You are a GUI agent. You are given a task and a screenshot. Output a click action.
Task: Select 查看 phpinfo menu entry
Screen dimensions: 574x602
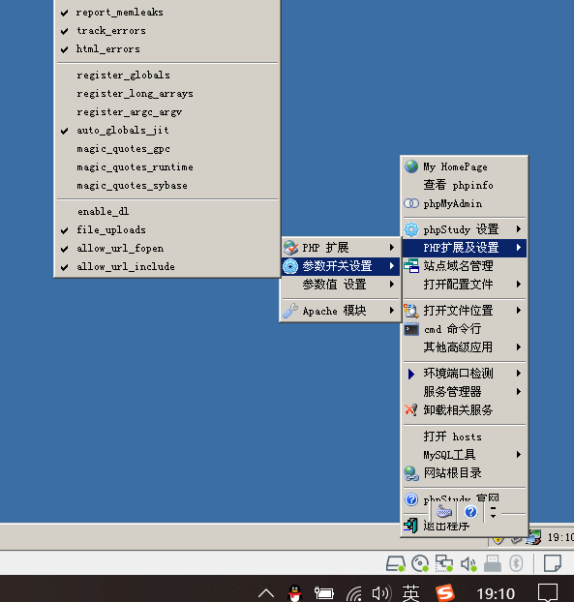coord(465,185)
